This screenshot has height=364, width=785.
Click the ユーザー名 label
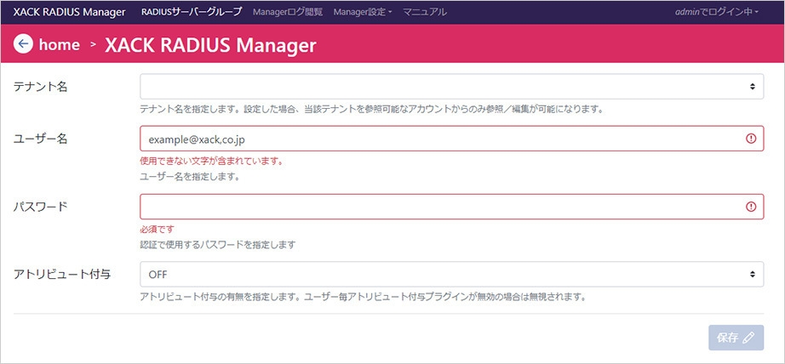pos(41,139)
